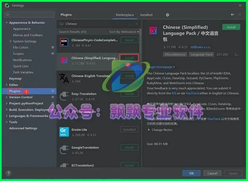This screenshot has height=181, width=248.
Task: Open Keymap settings
Action: pyautogui.click(x=15, y=79)
